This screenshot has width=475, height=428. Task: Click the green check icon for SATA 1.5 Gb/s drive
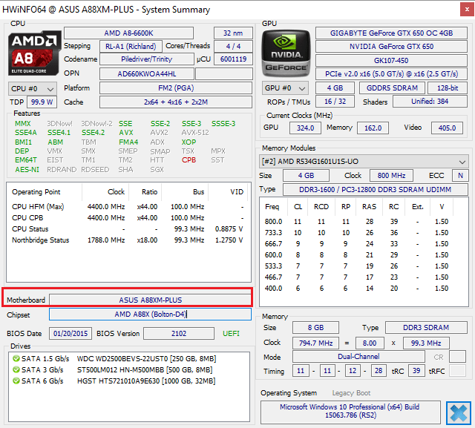point(16,359)
